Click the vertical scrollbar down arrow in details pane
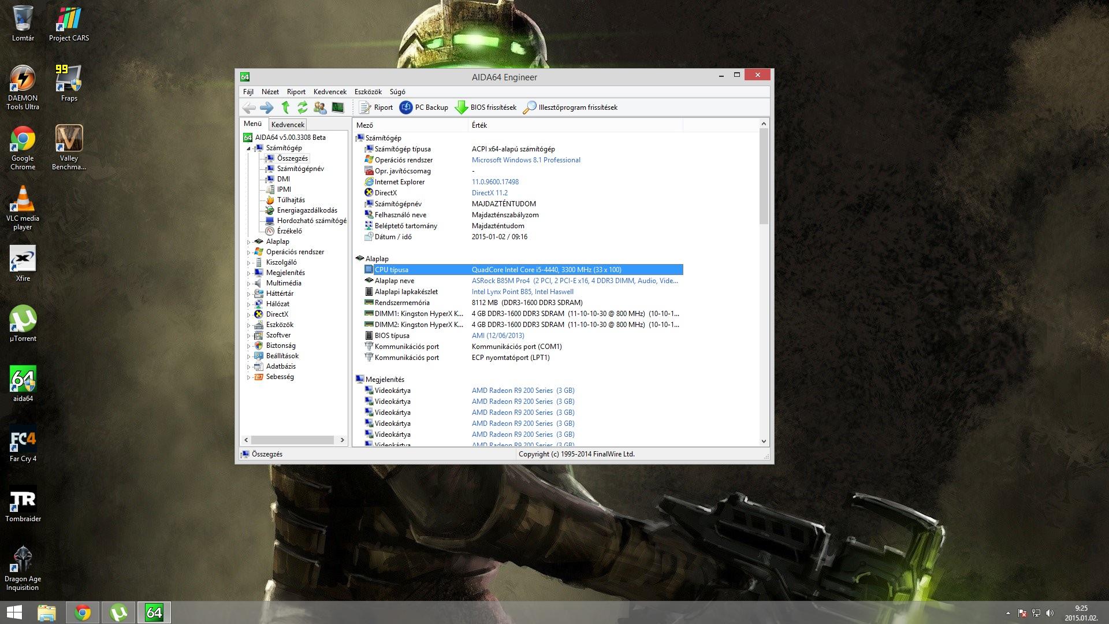 [764, 441]
